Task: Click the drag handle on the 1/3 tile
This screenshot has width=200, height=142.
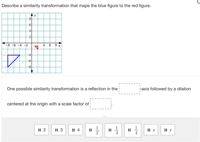Action: (110, 130)
